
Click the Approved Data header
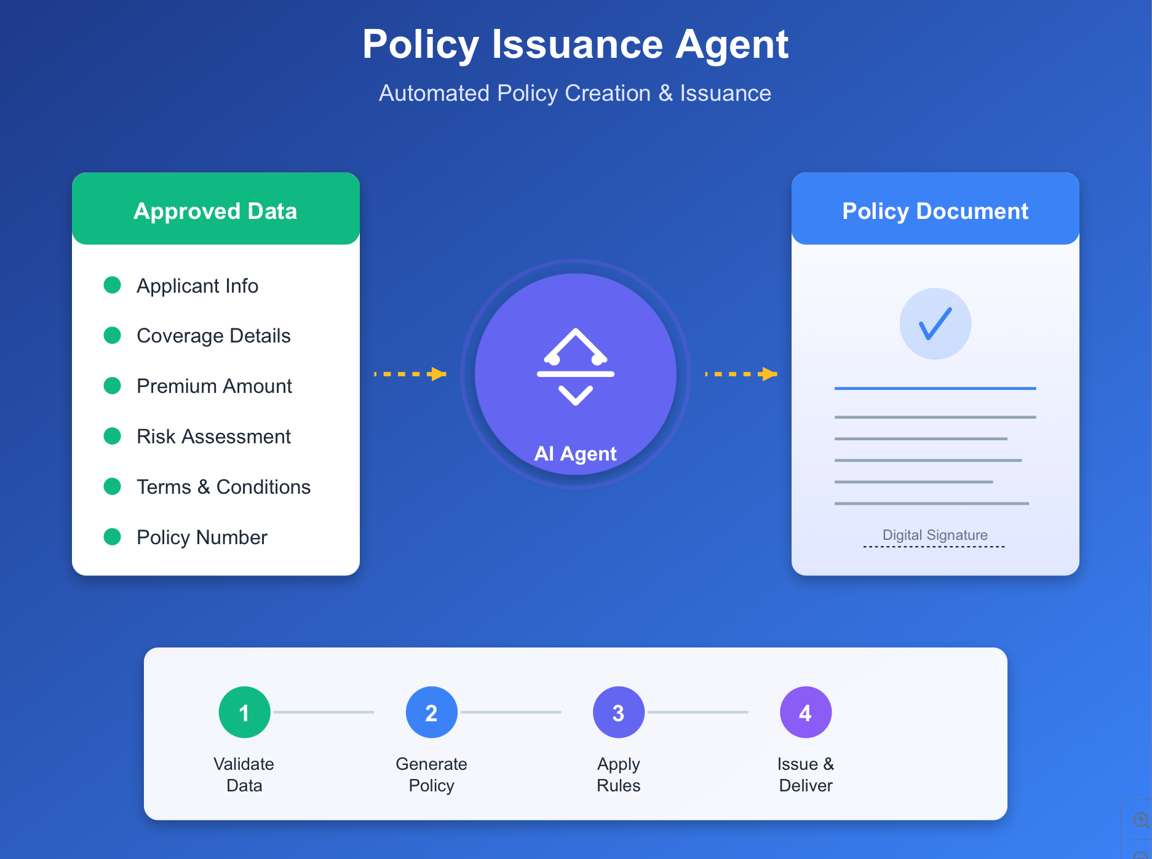click(x=216, y=208)
